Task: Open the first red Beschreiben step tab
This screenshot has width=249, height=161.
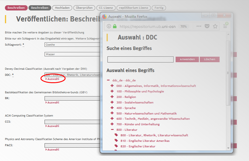Action: (x=16, y=8)
